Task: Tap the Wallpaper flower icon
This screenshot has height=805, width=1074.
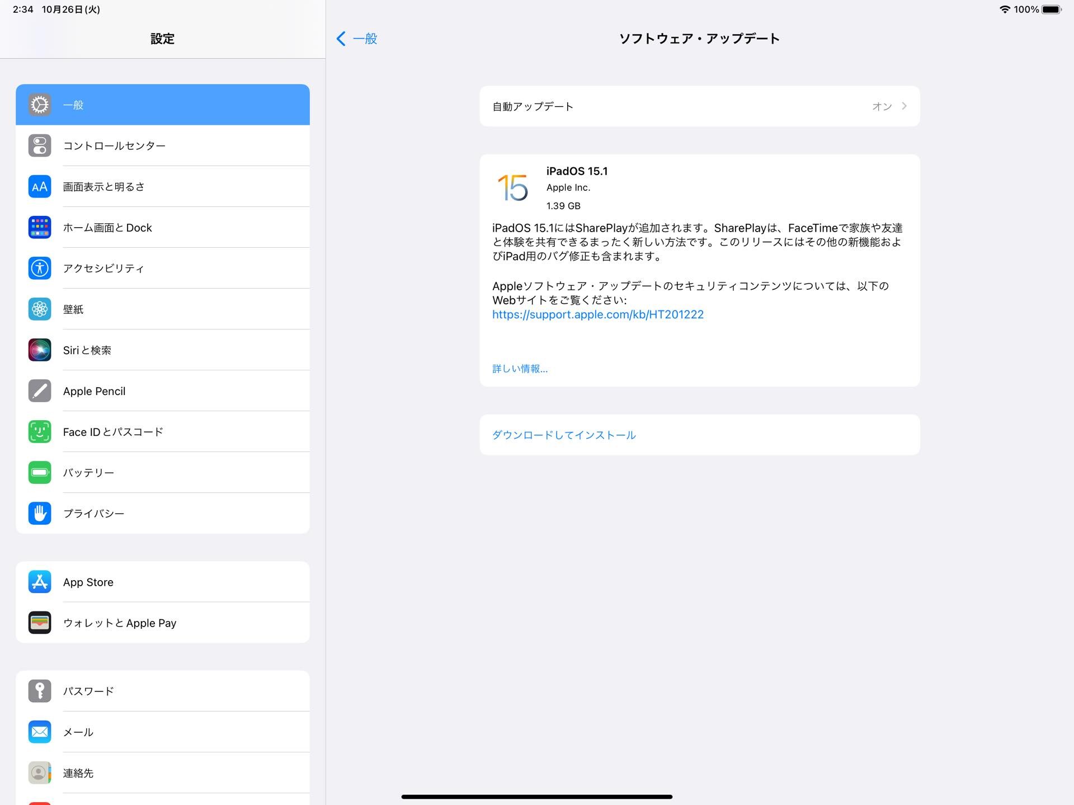Action: tap(40, 309)
